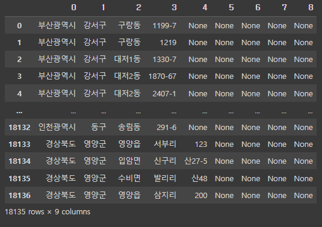Viewport: 322px width, 227px height.
Task: Click 부산광역시 in row 3
Action: (x=57, y=76)
